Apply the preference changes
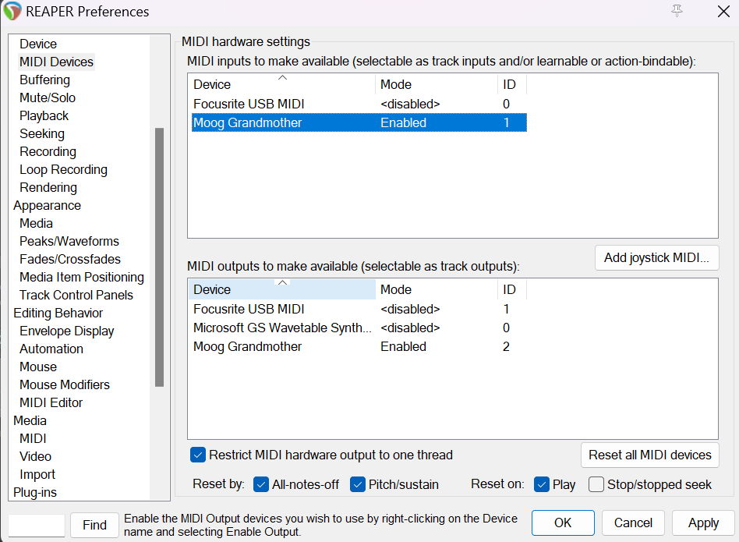The image size is (739, 542). pyautogui.click(x=703, y=523)
